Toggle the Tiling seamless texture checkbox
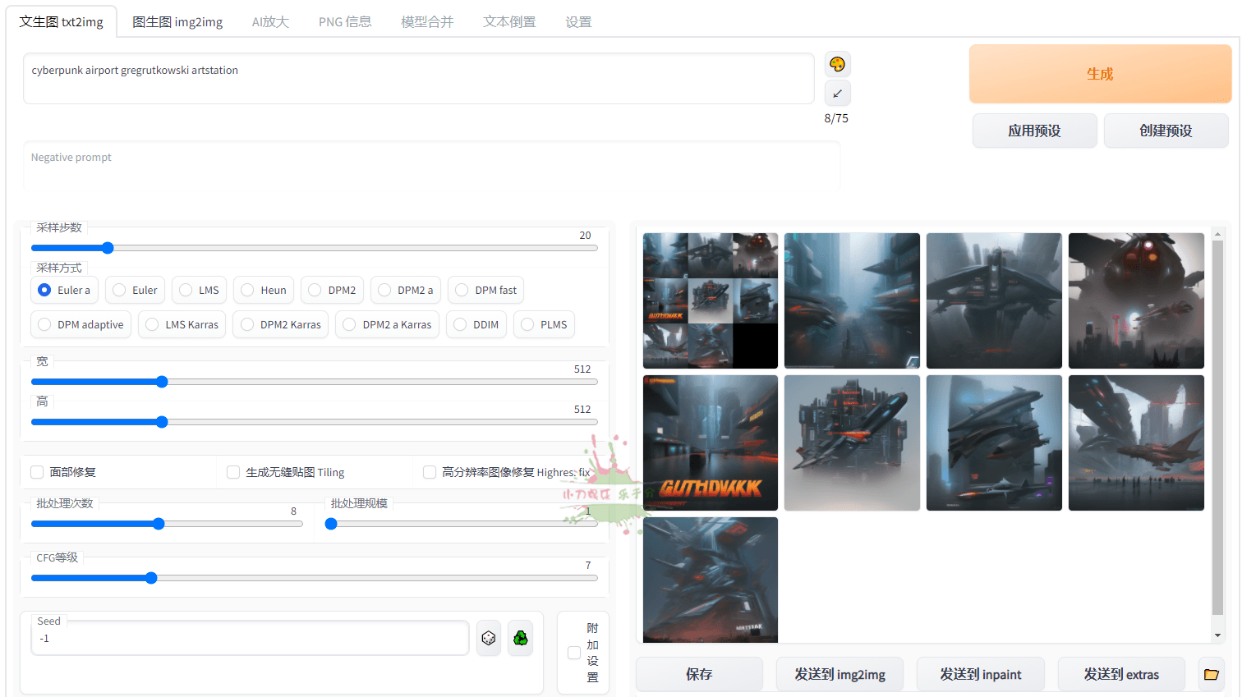 point(233,472)
